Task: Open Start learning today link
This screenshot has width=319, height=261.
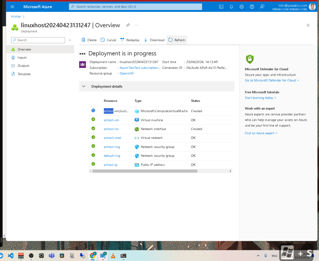Action: click(x=260, y=98)
